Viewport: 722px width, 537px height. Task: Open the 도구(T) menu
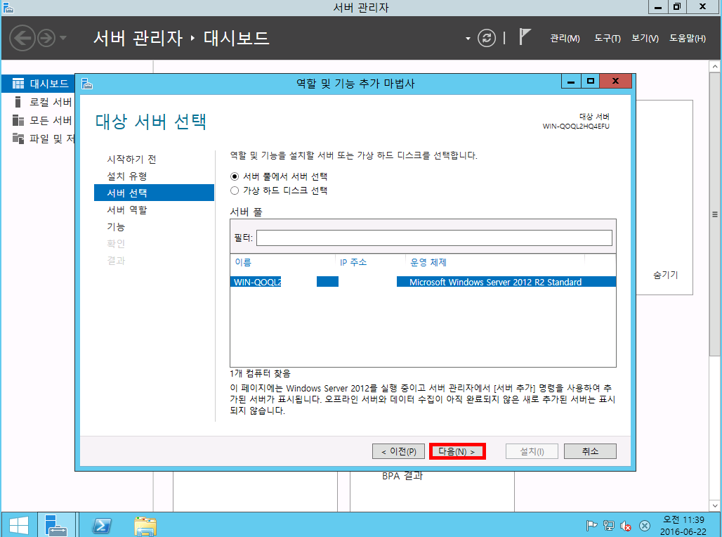coord(607,39)
